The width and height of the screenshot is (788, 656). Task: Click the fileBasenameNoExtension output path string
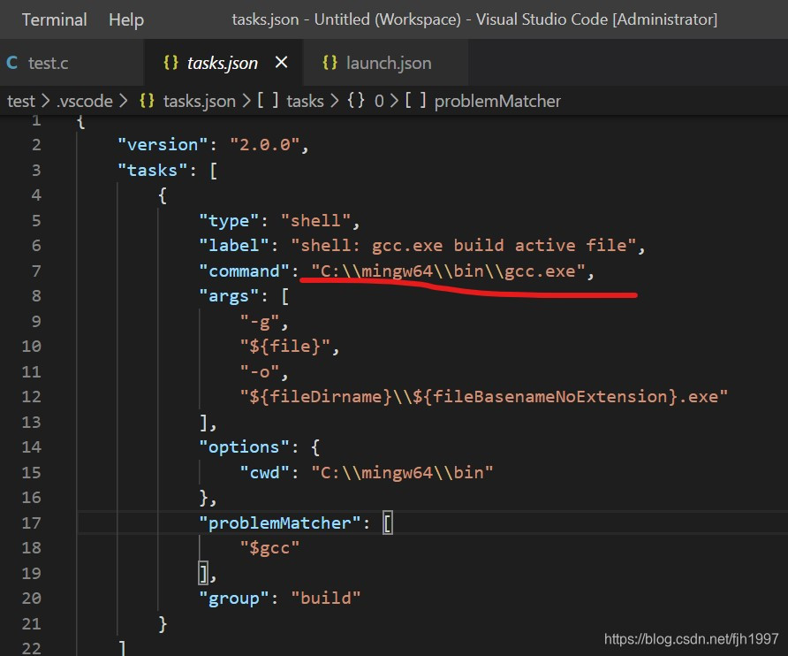pos(483,397)
